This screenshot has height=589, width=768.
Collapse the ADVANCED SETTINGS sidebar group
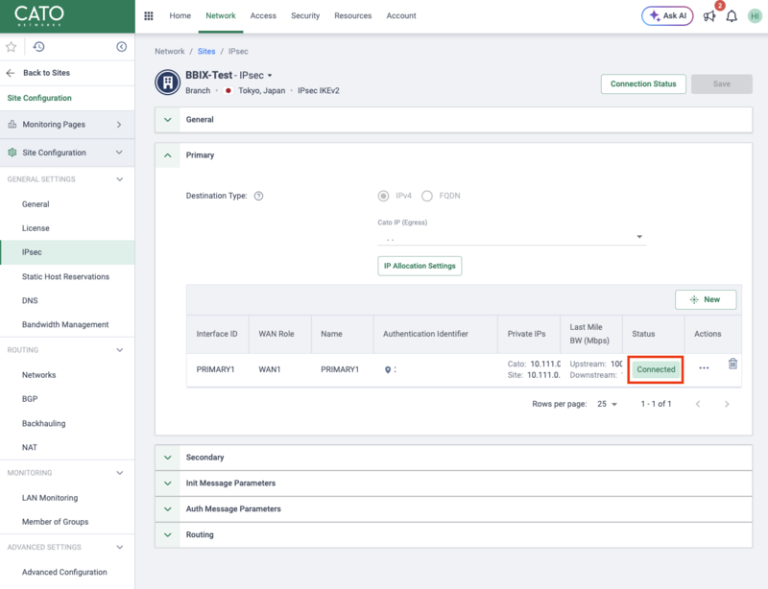[119, 548]
